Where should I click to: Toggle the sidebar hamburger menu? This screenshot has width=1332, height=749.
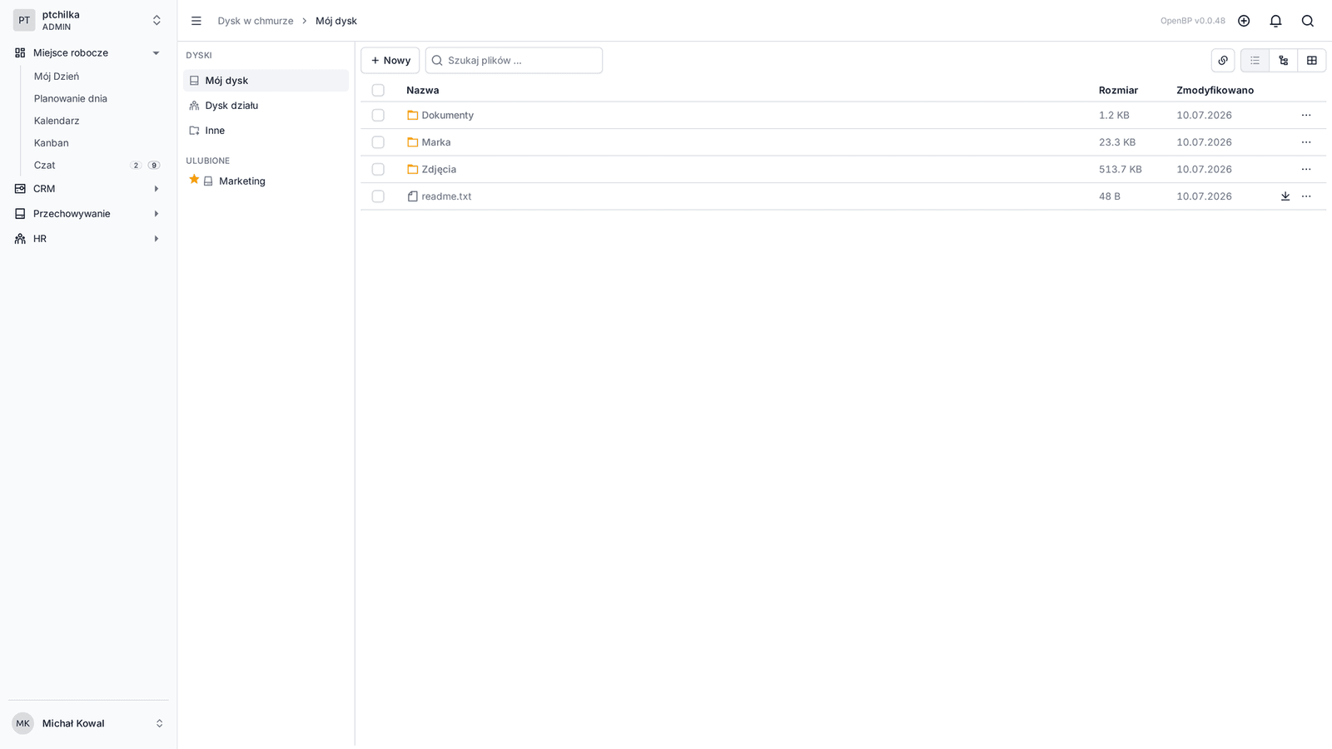click(x=196, y=21)
